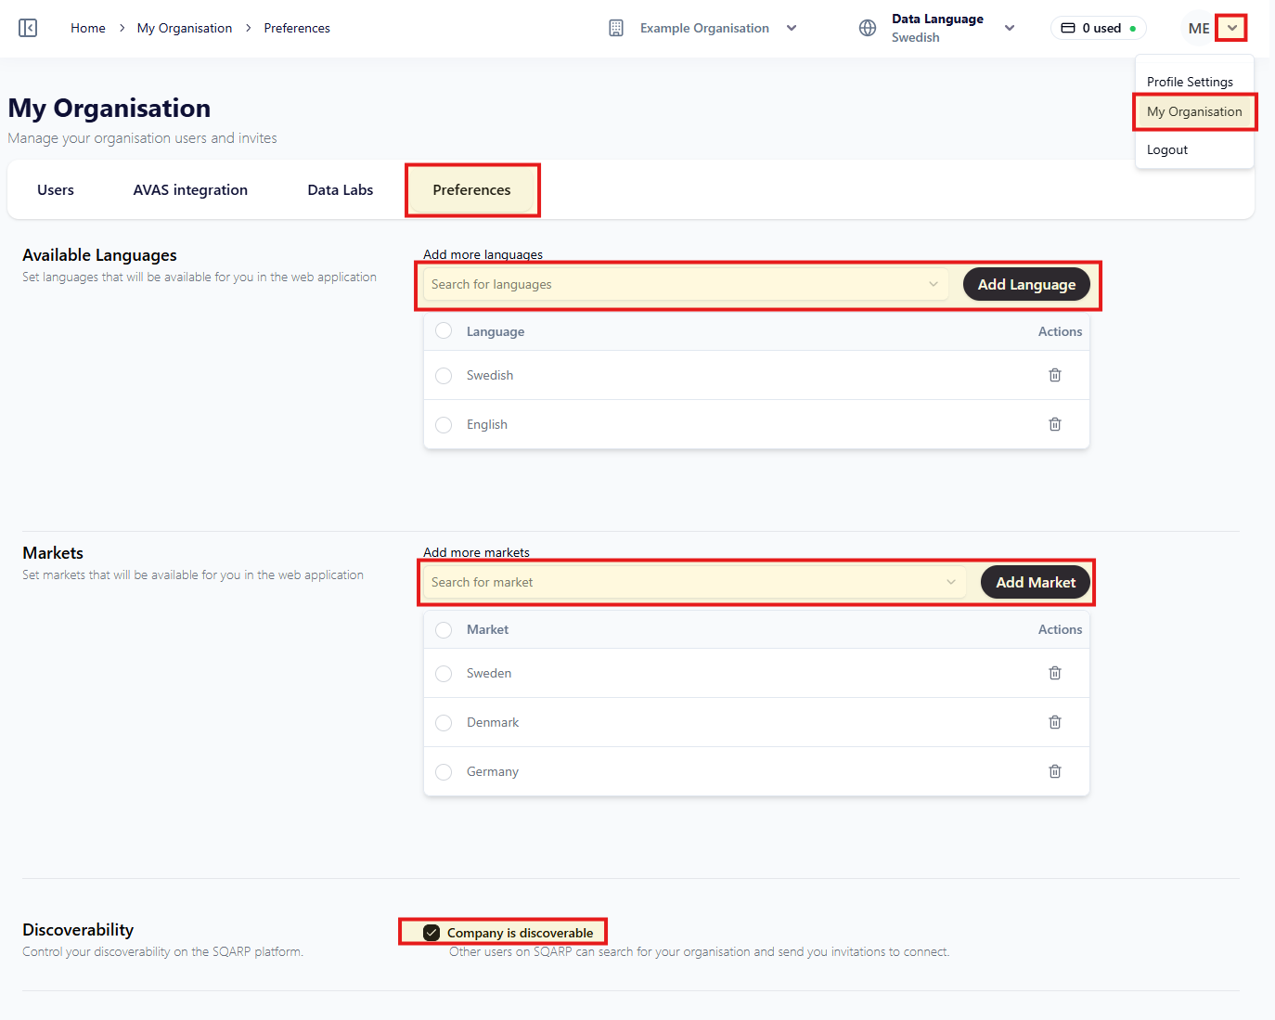
Task: Select the Denmark market row checkbox
Action: tap(444, 723)
